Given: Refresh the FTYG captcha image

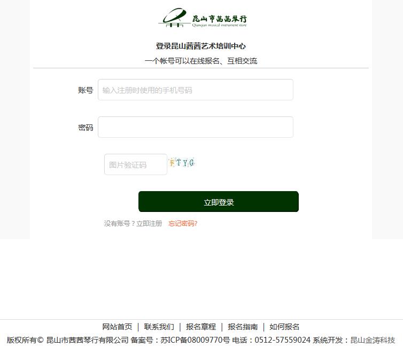Looking at the screenshot, I should (182, 162).
